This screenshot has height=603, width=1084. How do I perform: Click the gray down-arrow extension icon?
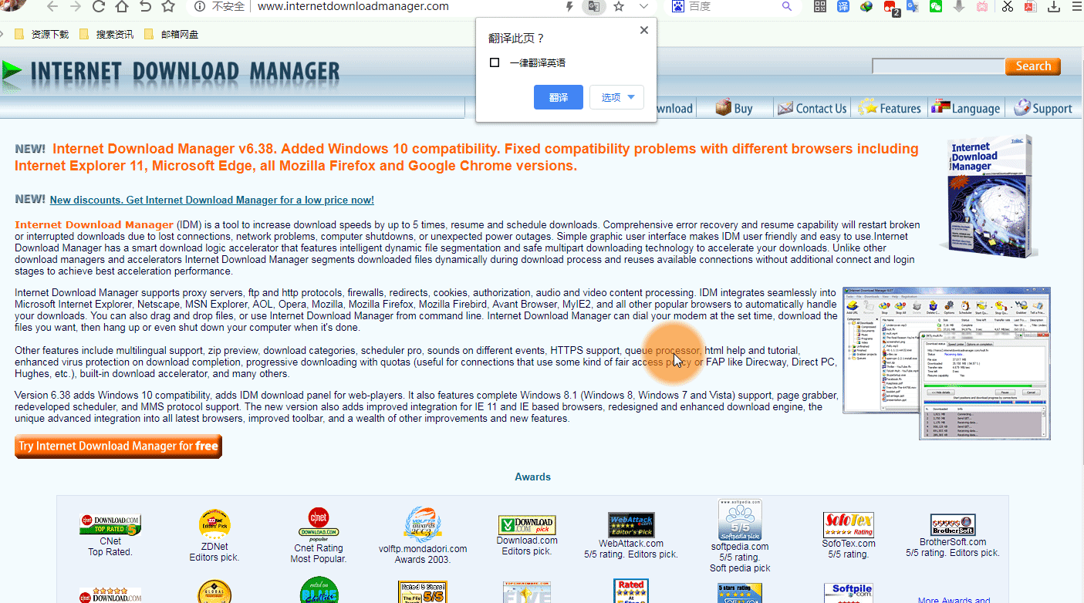pos(959,7)
